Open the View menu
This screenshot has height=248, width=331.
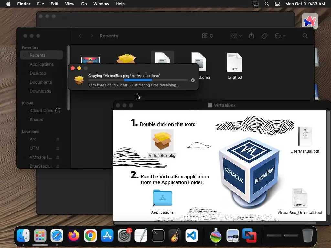coord(70,4)
